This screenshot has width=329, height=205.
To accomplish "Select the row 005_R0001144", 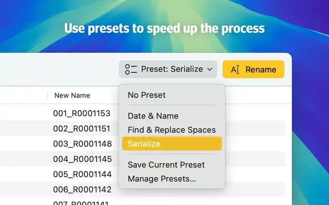I will (82, 174).
